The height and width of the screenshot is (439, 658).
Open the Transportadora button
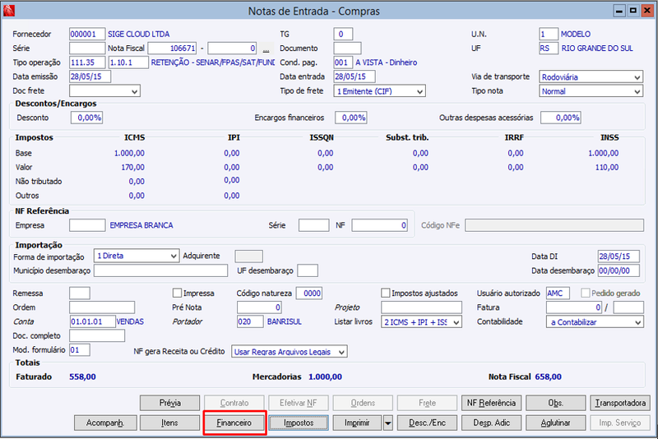[x=620, y=403]
